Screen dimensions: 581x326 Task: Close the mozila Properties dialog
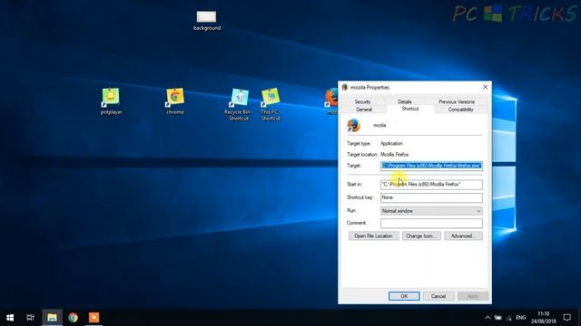485,87
